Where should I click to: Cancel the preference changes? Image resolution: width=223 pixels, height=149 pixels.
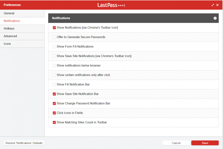pyautogui.click(x=176, y=143)
